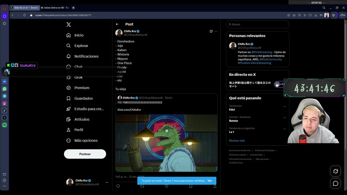Screen dimensions: 347x195
Task: Open sidebar three-dot settings menu
Action: (x=4, y=186)
